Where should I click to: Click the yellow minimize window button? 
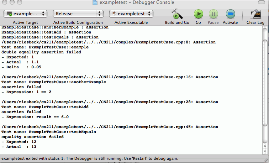(x=12, y=2)
